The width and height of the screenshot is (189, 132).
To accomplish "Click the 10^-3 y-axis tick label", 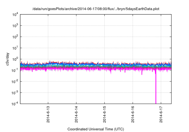I will (x=15, y=93).
